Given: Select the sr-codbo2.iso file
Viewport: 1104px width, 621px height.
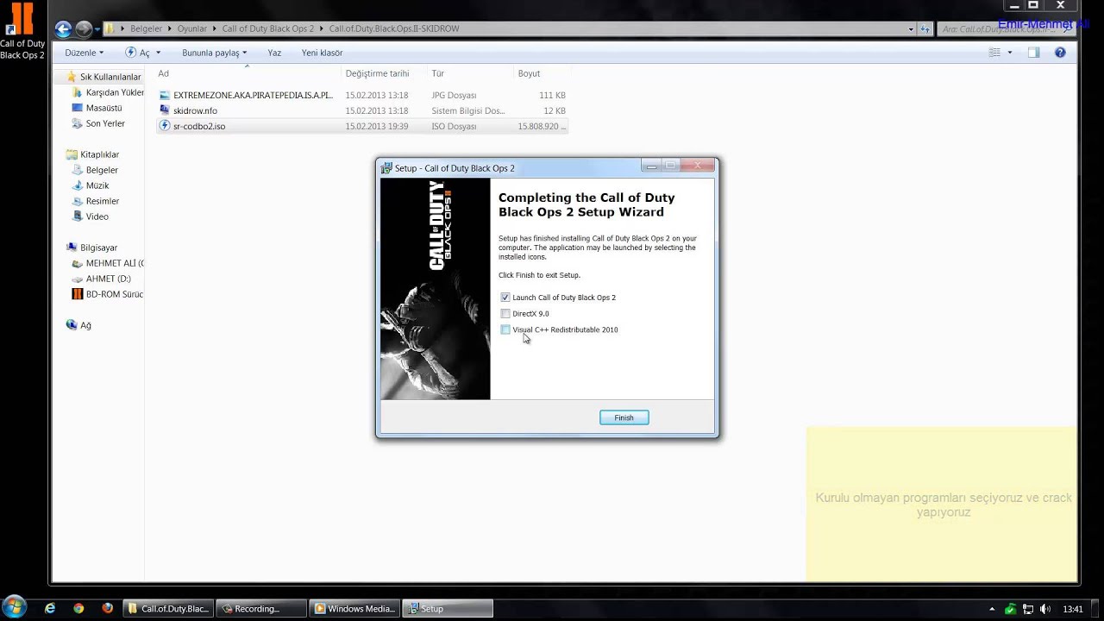Looking at the screenshot, I should pos(362,126).
